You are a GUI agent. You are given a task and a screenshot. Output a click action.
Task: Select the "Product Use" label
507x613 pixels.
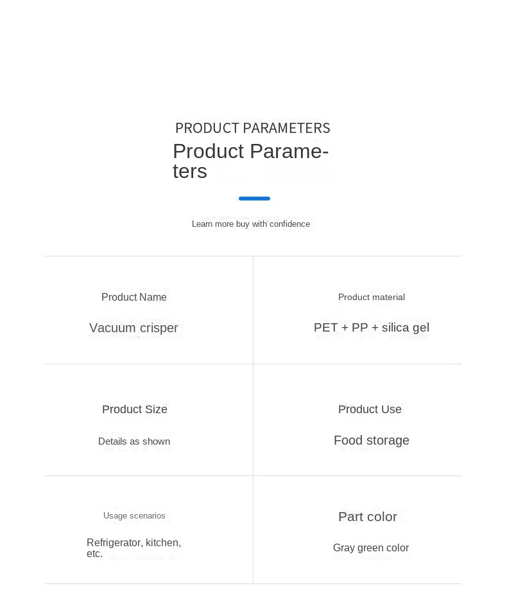click(370, 409)
